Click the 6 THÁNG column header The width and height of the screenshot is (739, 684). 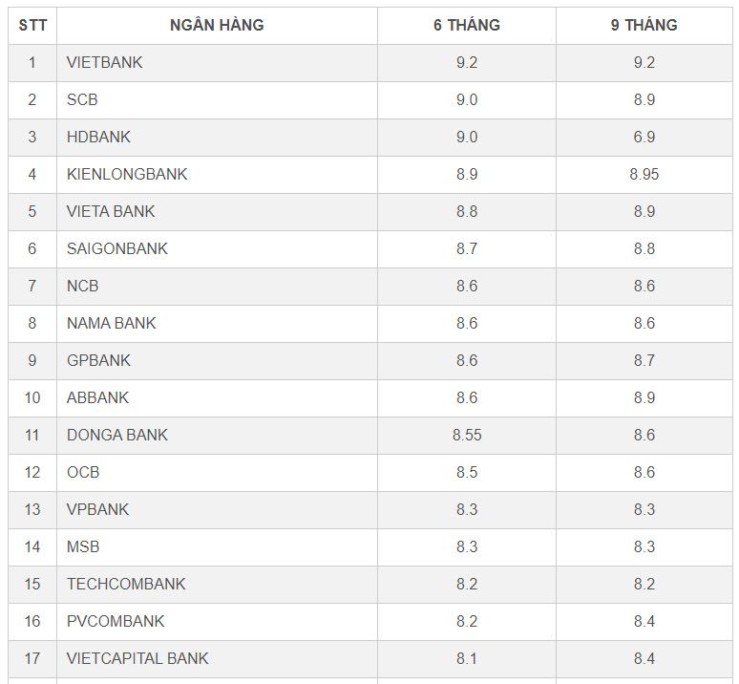click(466, 26)
